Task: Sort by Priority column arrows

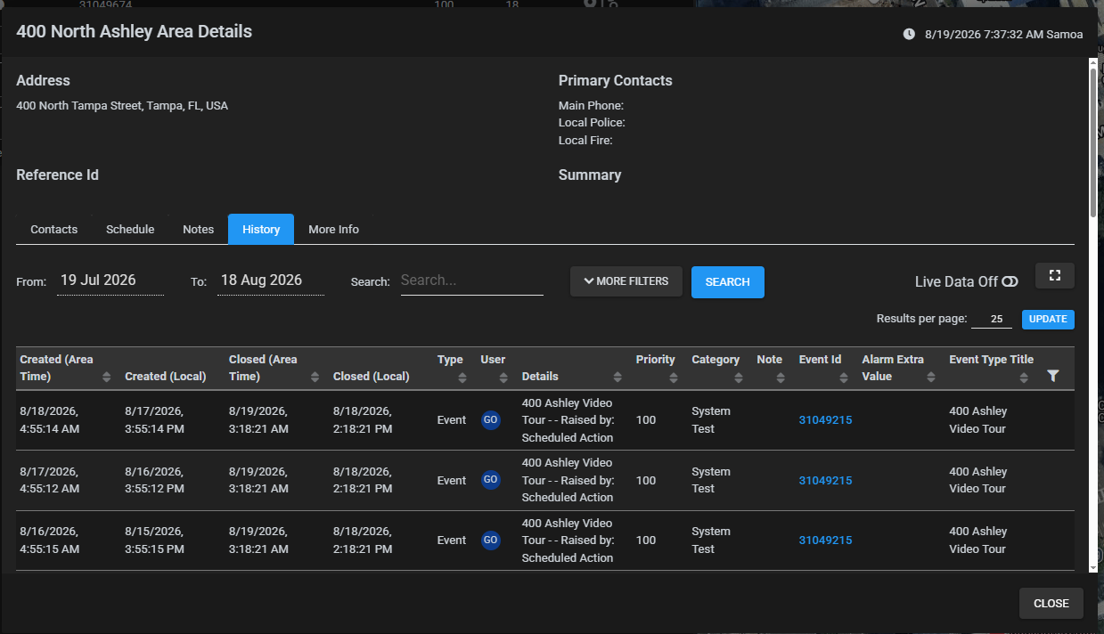Action: 674,378
